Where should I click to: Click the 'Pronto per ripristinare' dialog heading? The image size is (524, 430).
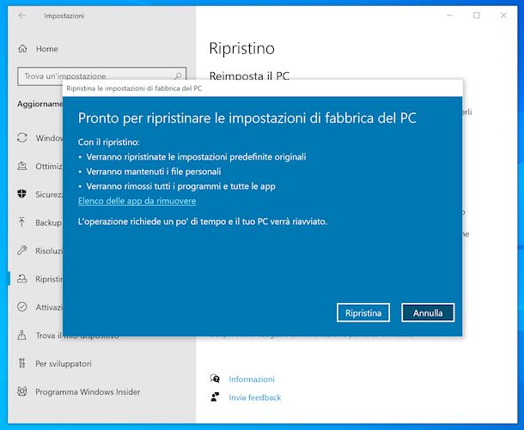[247, 118]
